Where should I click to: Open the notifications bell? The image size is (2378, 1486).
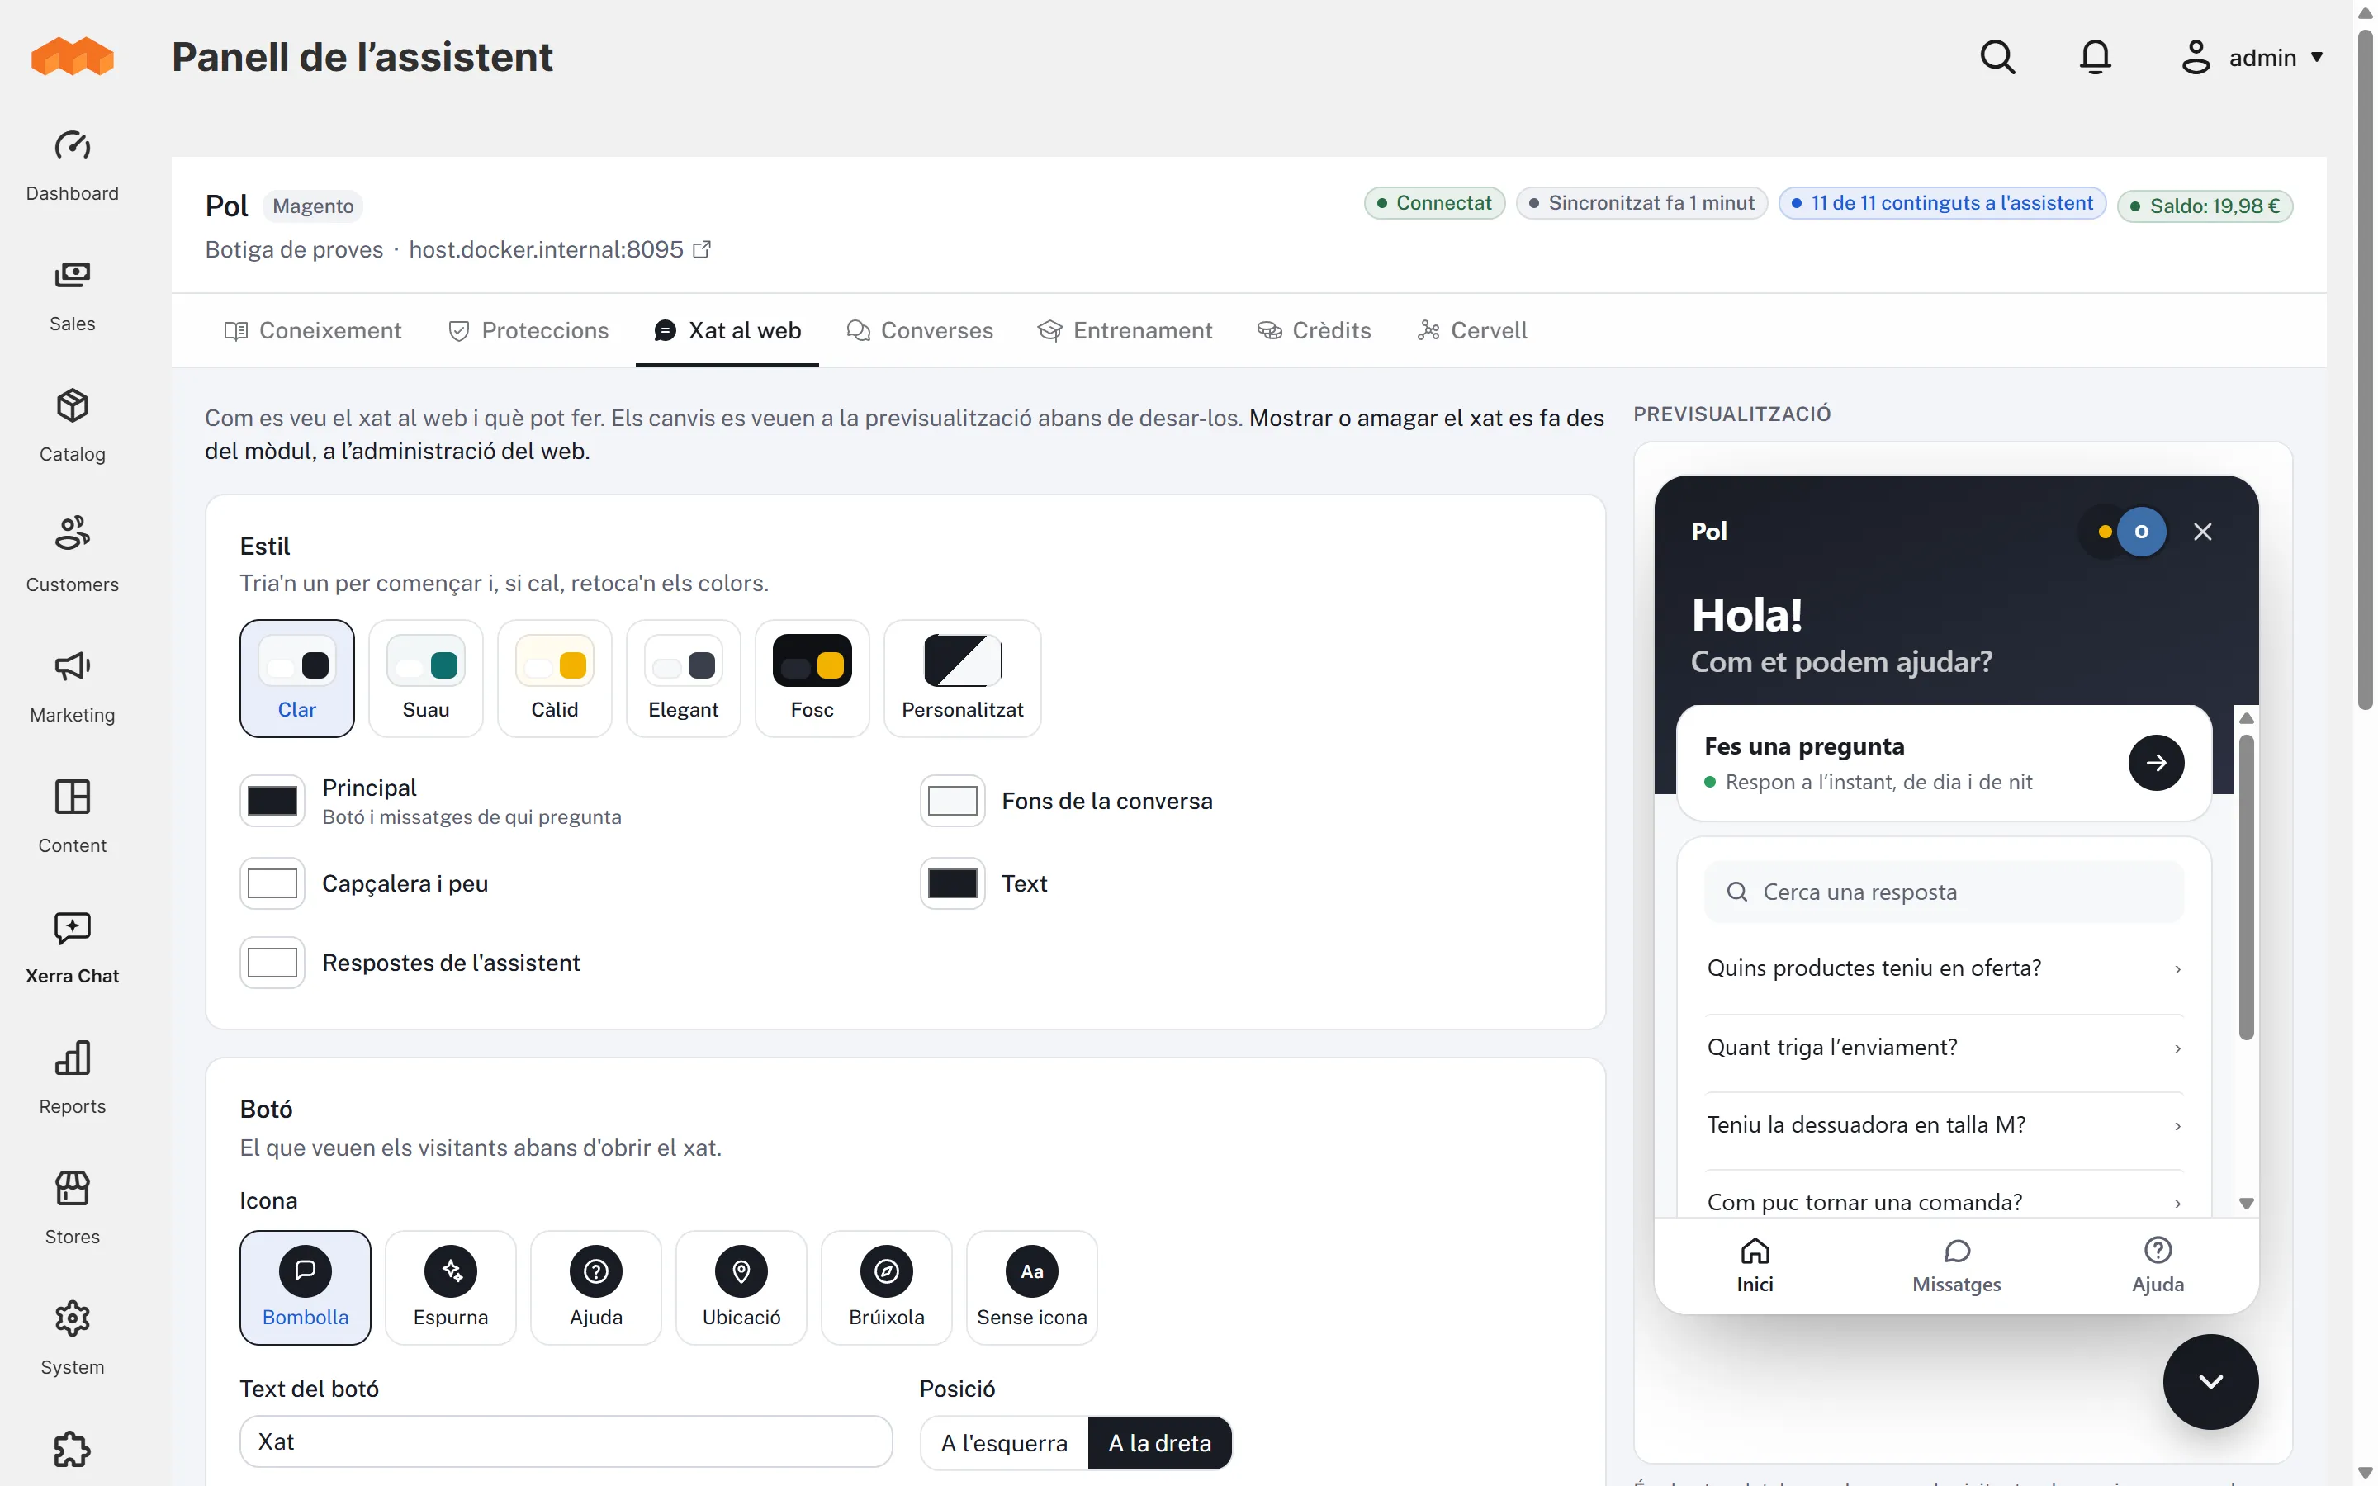tap(2095, 57)
